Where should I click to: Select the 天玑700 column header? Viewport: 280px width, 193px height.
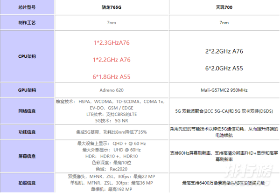(224, 7)
